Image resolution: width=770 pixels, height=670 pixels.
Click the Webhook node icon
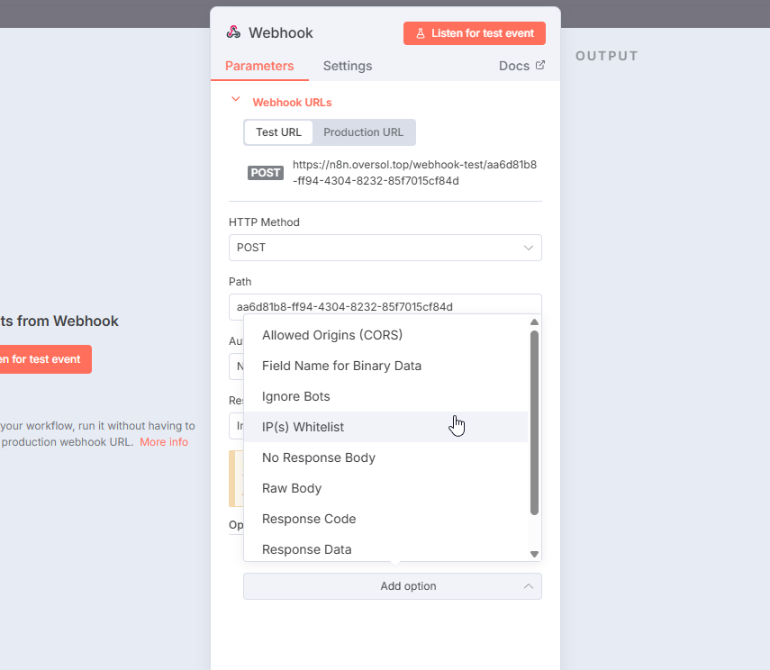[233, 32]
